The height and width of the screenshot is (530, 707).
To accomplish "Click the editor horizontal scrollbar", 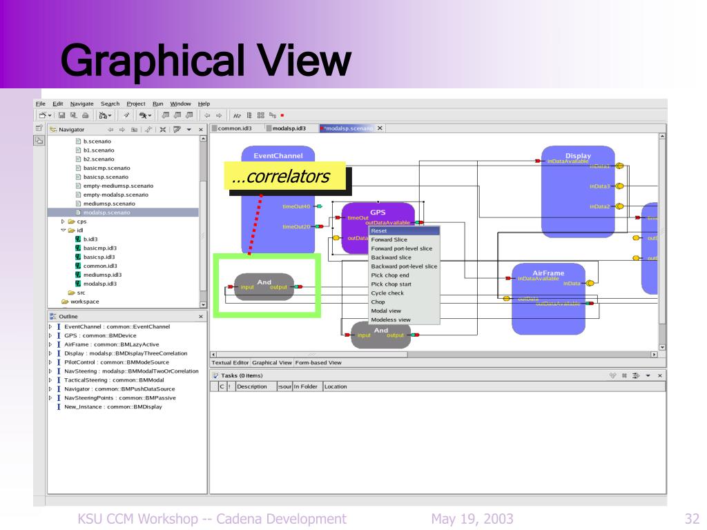I will pyautogui.click(x=434, y=355).
